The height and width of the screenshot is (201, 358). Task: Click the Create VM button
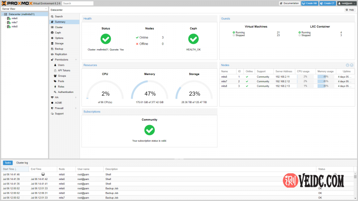[x=310, y=3]
